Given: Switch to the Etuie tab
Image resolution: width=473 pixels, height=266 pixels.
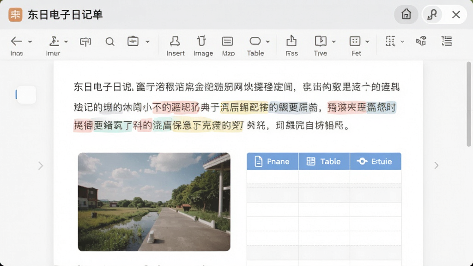Looking at the screenshot, I should 376,161.
